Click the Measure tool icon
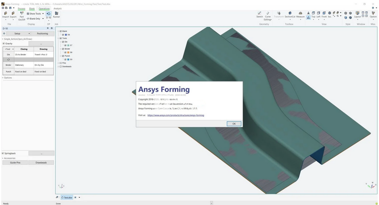Viewport: 379px width, 205px height. click(300, 14)
